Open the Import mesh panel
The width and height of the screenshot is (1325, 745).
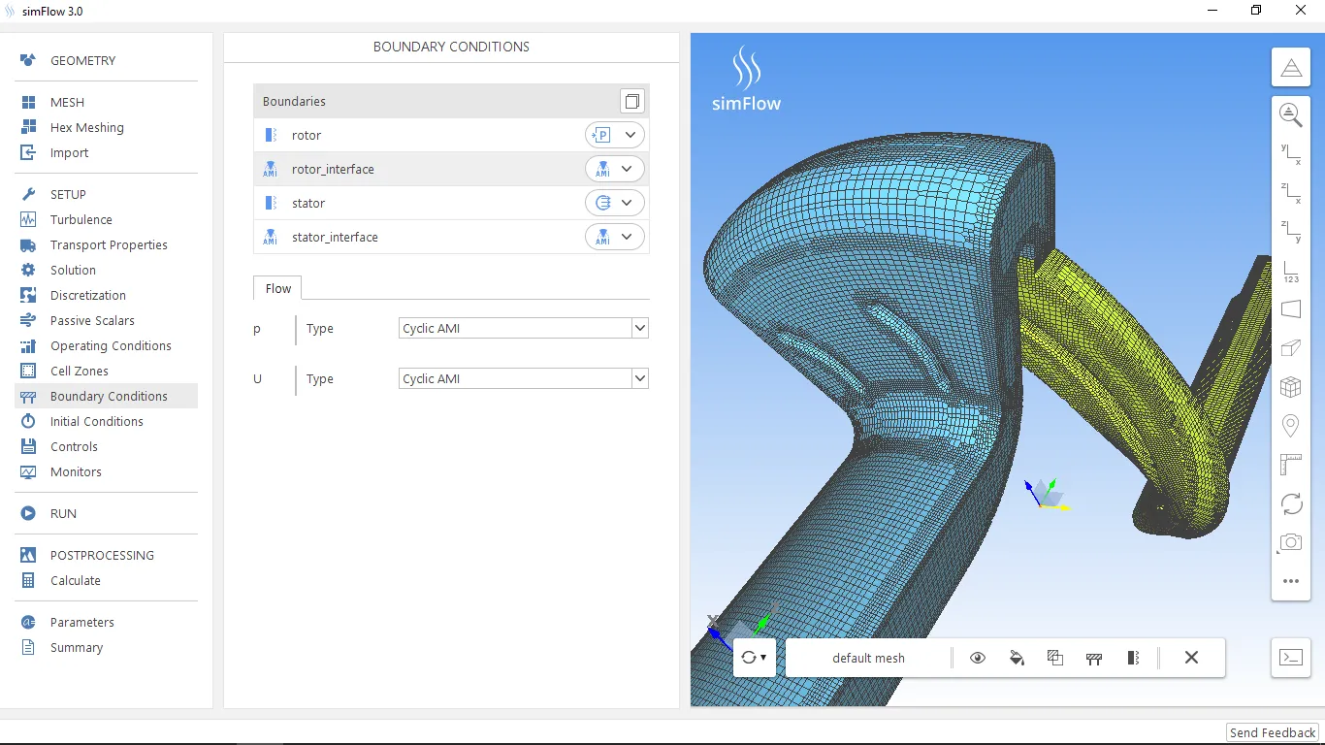coord(69,152)
